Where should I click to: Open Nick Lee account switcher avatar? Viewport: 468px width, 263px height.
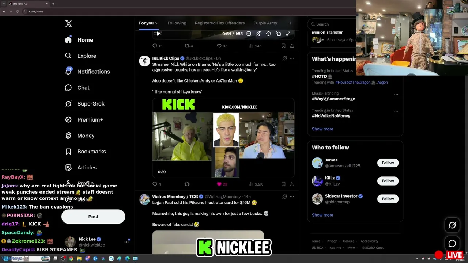[x=70, y=242]
